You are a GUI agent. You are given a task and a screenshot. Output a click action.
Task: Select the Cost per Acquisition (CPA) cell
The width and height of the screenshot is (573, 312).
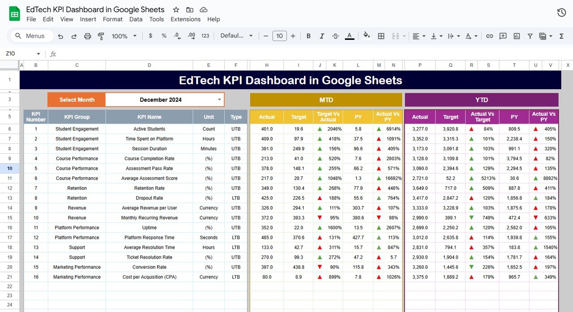(150, 277)
